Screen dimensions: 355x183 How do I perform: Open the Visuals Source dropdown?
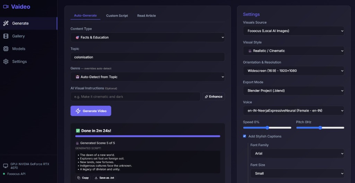pyautogui.click(x=294, y=31)
